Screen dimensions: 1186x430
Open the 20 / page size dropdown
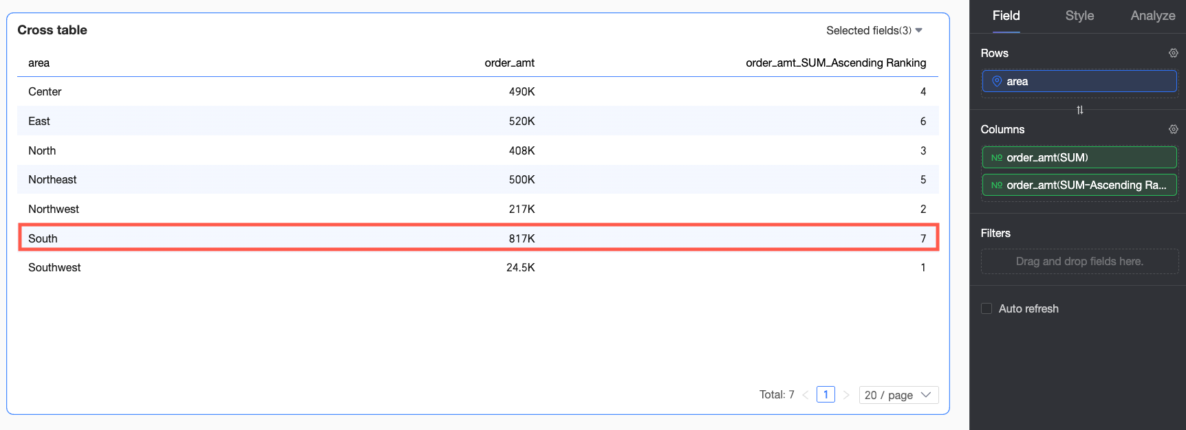click(898, 395)
